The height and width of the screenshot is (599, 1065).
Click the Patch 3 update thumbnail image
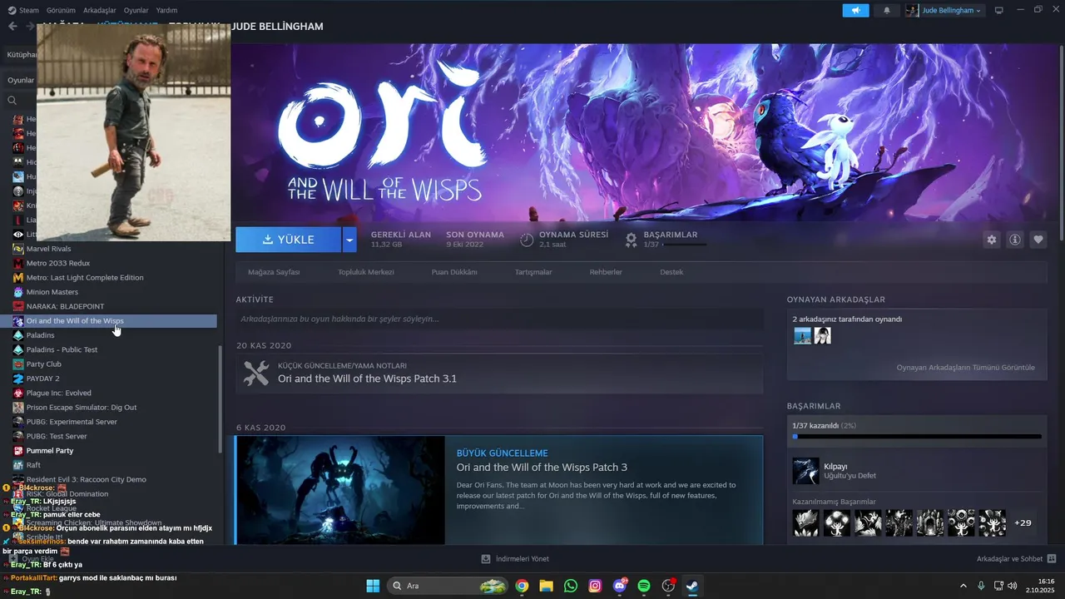coord(340,490)
